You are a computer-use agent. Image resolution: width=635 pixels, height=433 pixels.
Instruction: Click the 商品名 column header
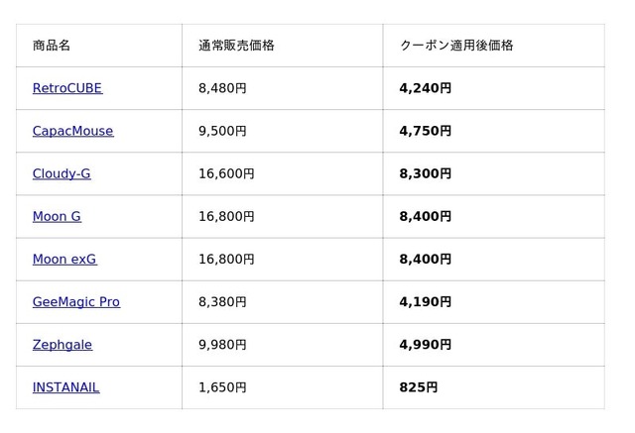[52, 46]
